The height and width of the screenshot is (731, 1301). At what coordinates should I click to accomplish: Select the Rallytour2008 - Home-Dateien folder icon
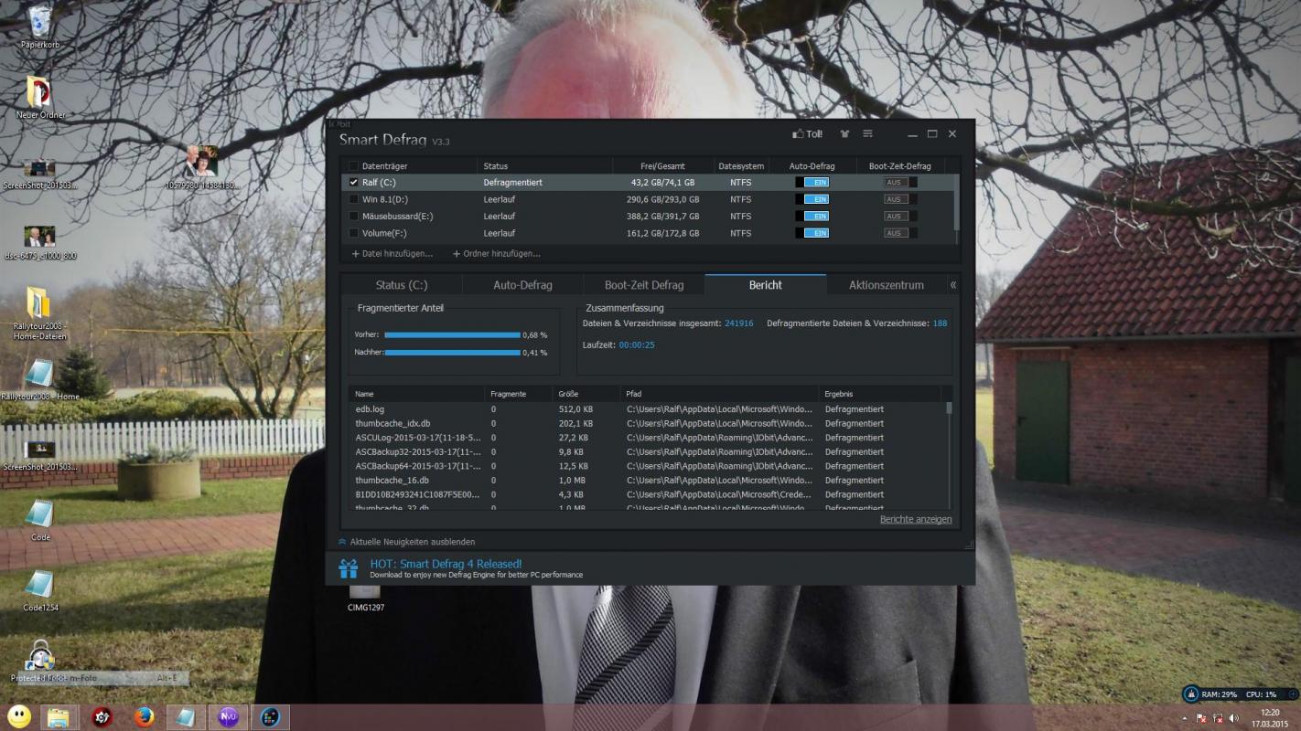tap(39, 313)
